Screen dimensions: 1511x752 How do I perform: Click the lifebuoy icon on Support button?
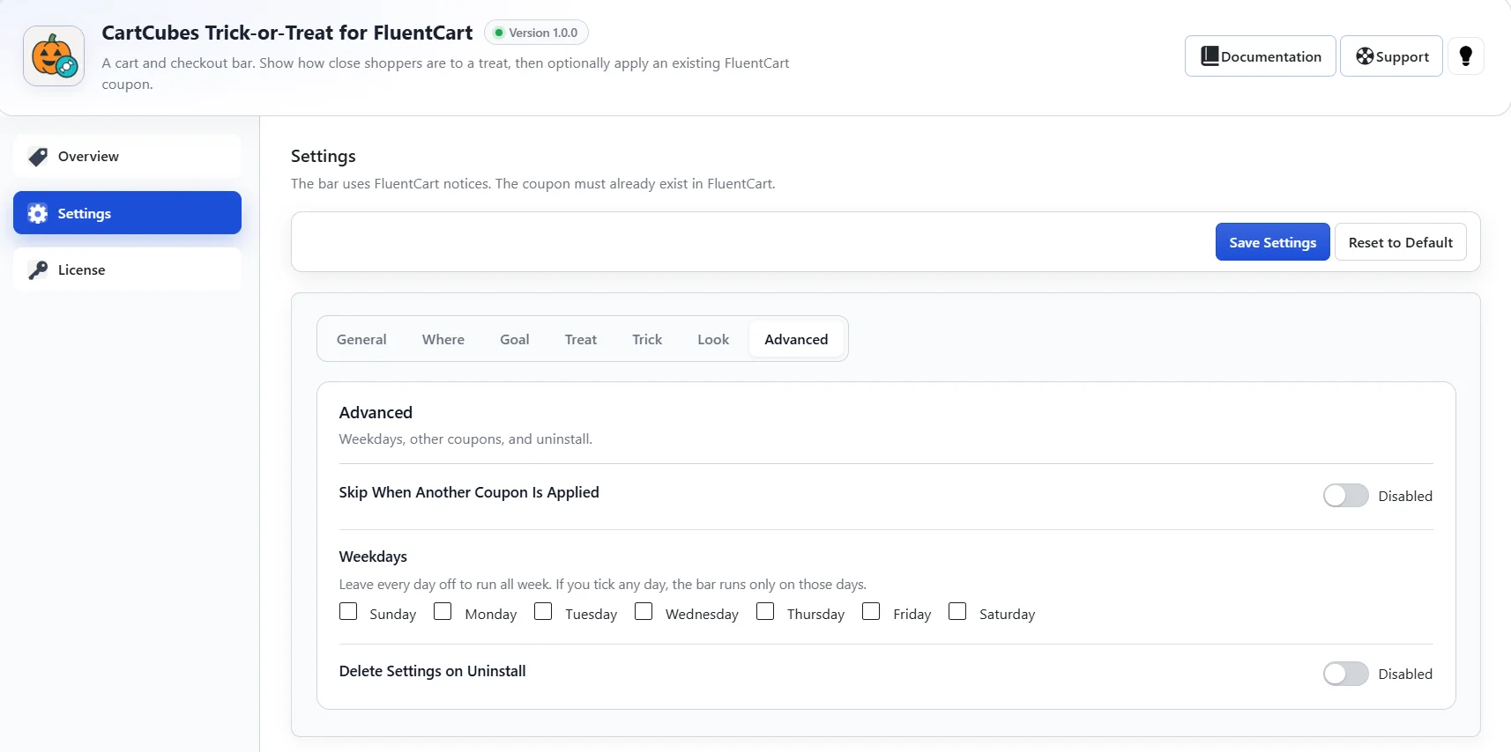(x=1365, y=56)
